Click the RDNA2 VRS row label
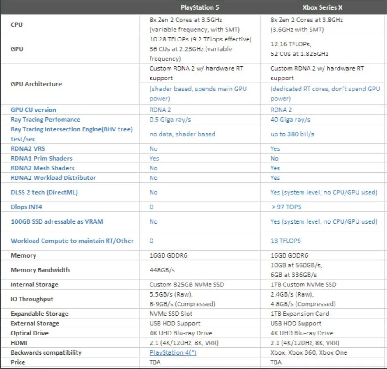The width and height of the screenshot is (387, 369). tap(28, 148)
